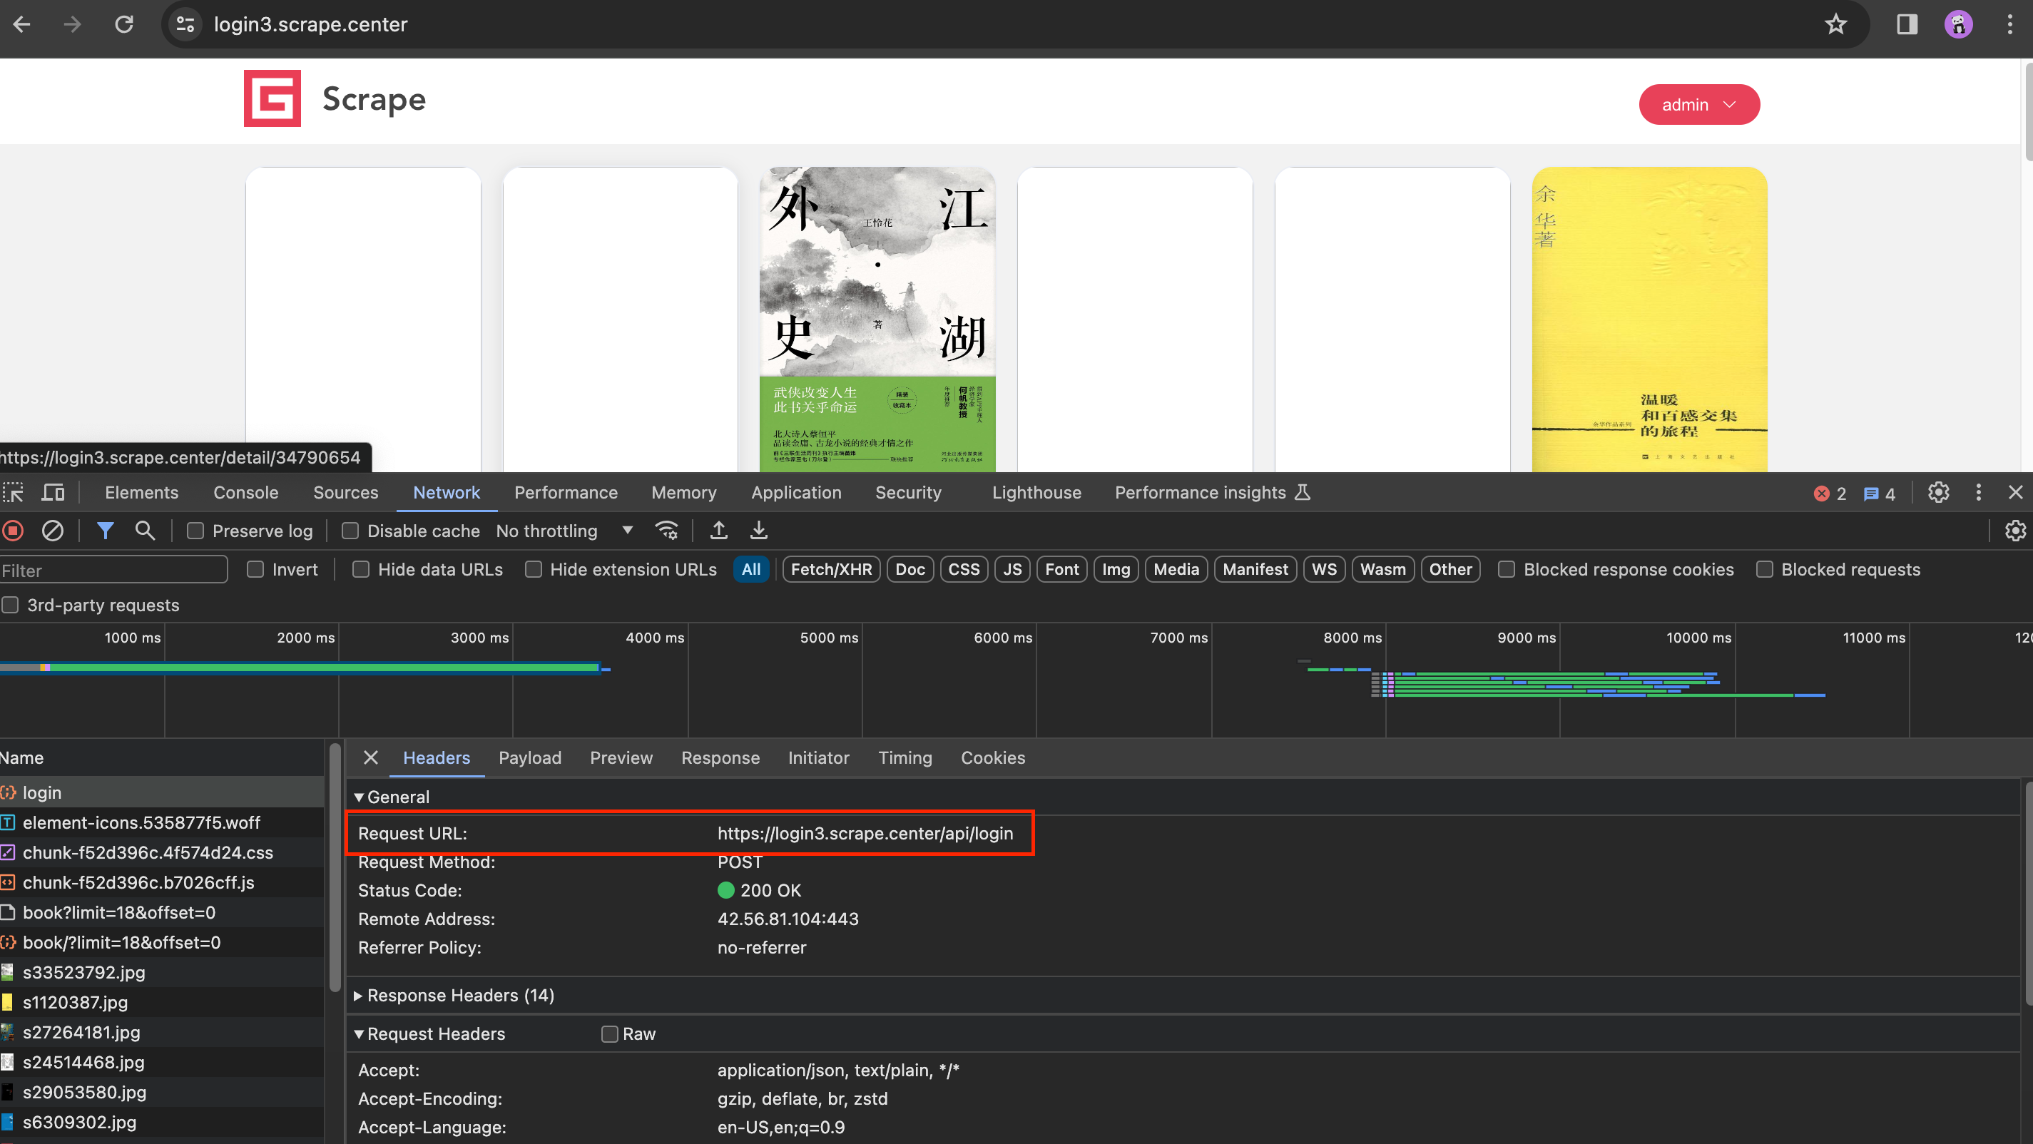The height and width of the screenshot is (1144, 2033).
Task: Click the red error count badge
Action: click(x=1830, y=493)
